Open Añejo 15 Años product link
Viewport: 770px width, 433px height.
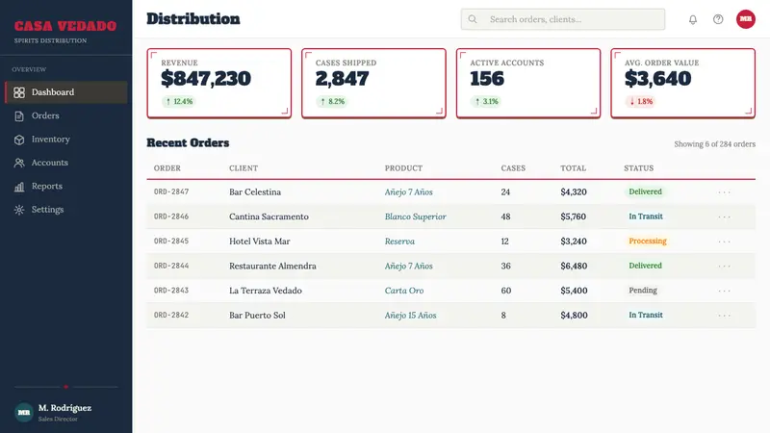click(x=411, y=316)
